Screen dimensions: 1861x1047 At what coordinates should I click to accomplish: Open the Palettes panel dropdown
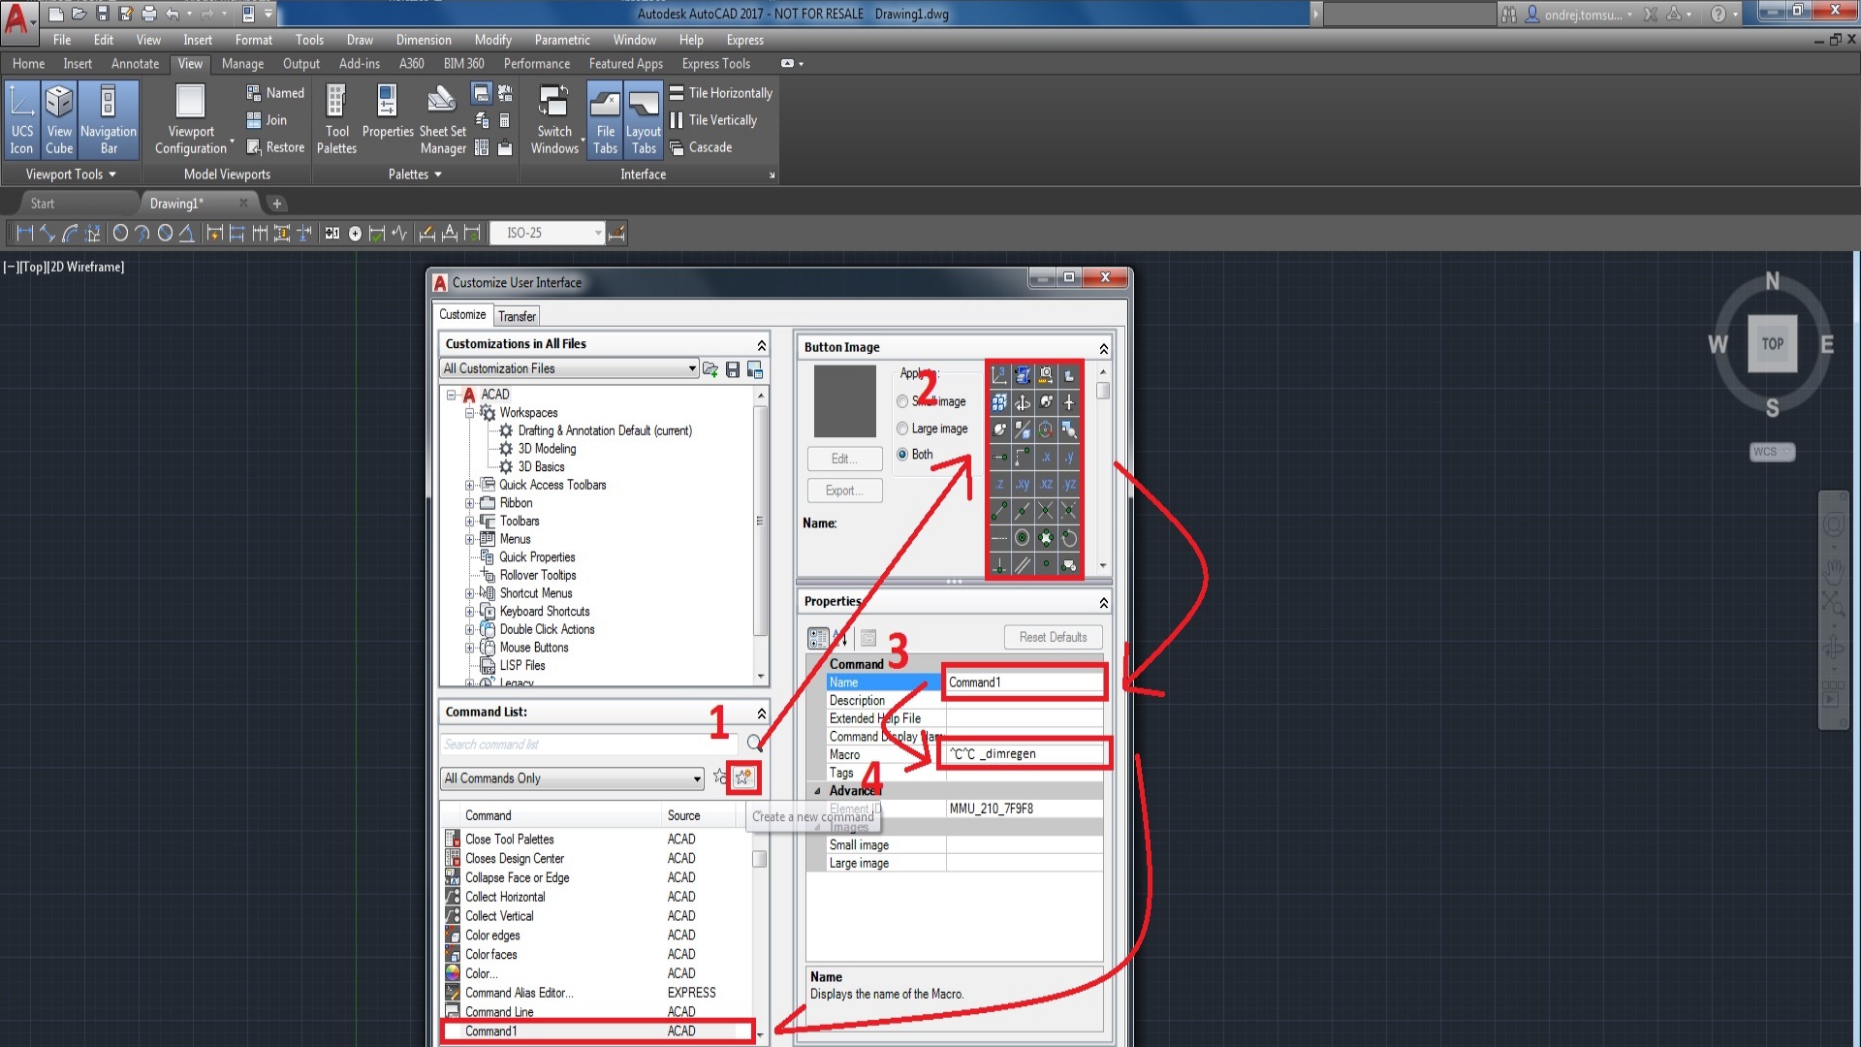pyautogui.click(x=415, y=174)
